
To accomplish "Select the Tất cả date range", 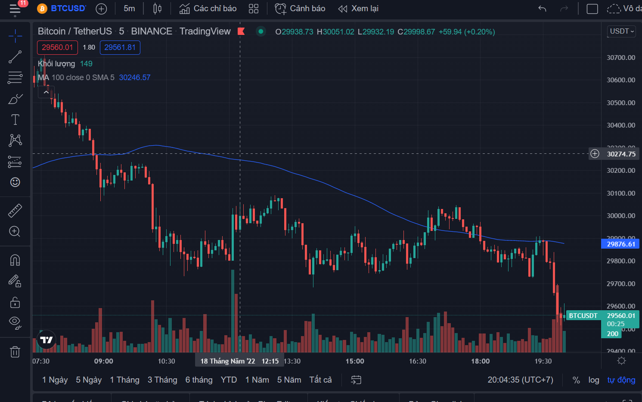I will 320,380.
